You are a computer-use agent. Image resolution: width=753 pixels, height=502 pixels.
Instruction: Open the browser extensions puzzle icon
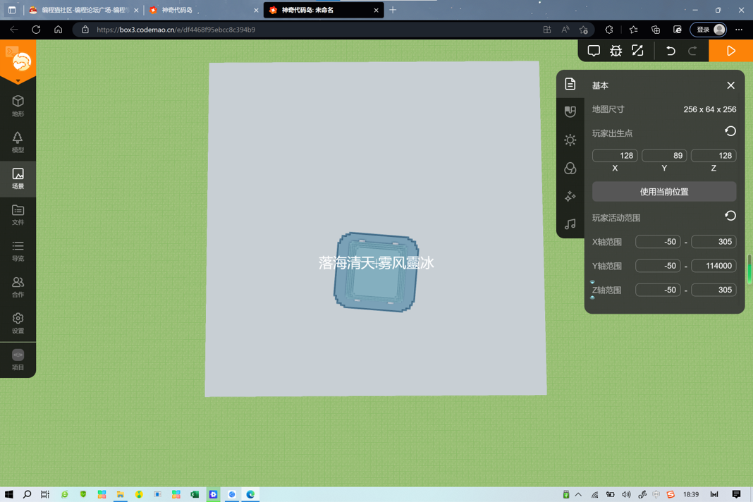click(x=609, y=30)
